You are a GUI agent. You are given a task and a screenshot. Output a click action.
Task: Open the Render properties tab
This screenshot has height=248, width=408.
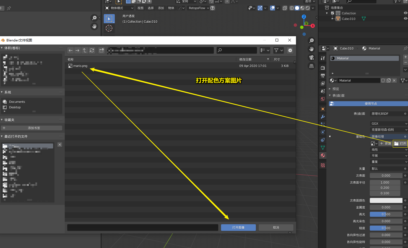click(323, 68)
